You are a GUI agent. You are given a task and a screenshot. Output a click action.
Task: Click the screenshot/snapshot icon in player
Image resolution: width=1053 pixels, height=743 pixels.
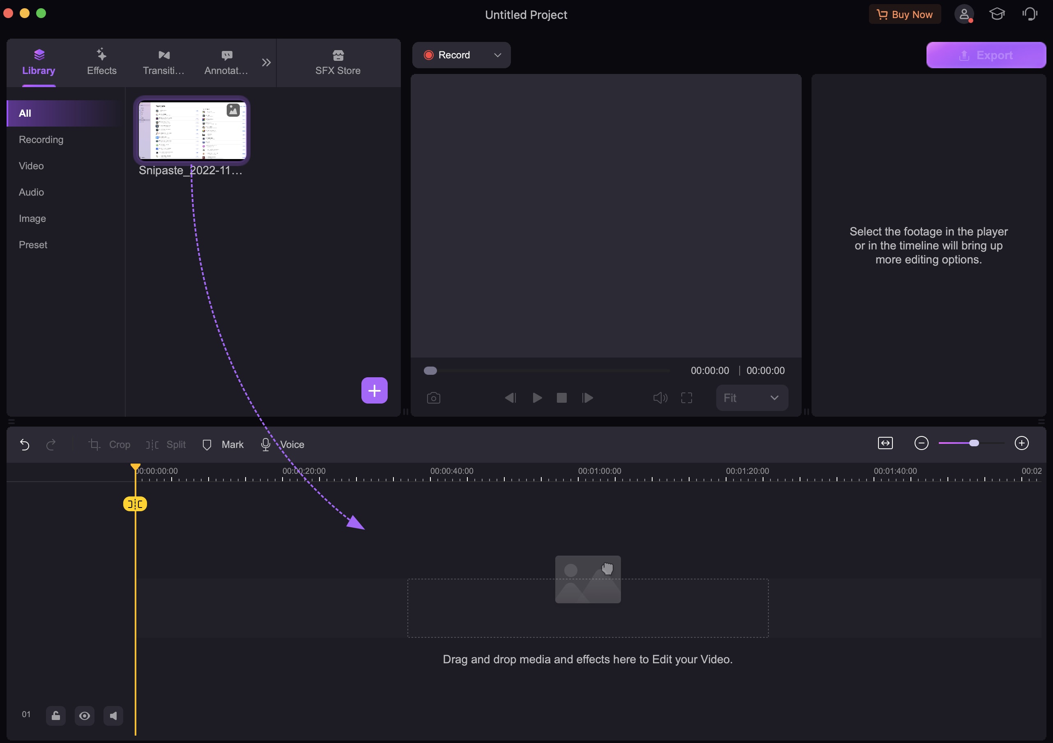click(433, 397)
